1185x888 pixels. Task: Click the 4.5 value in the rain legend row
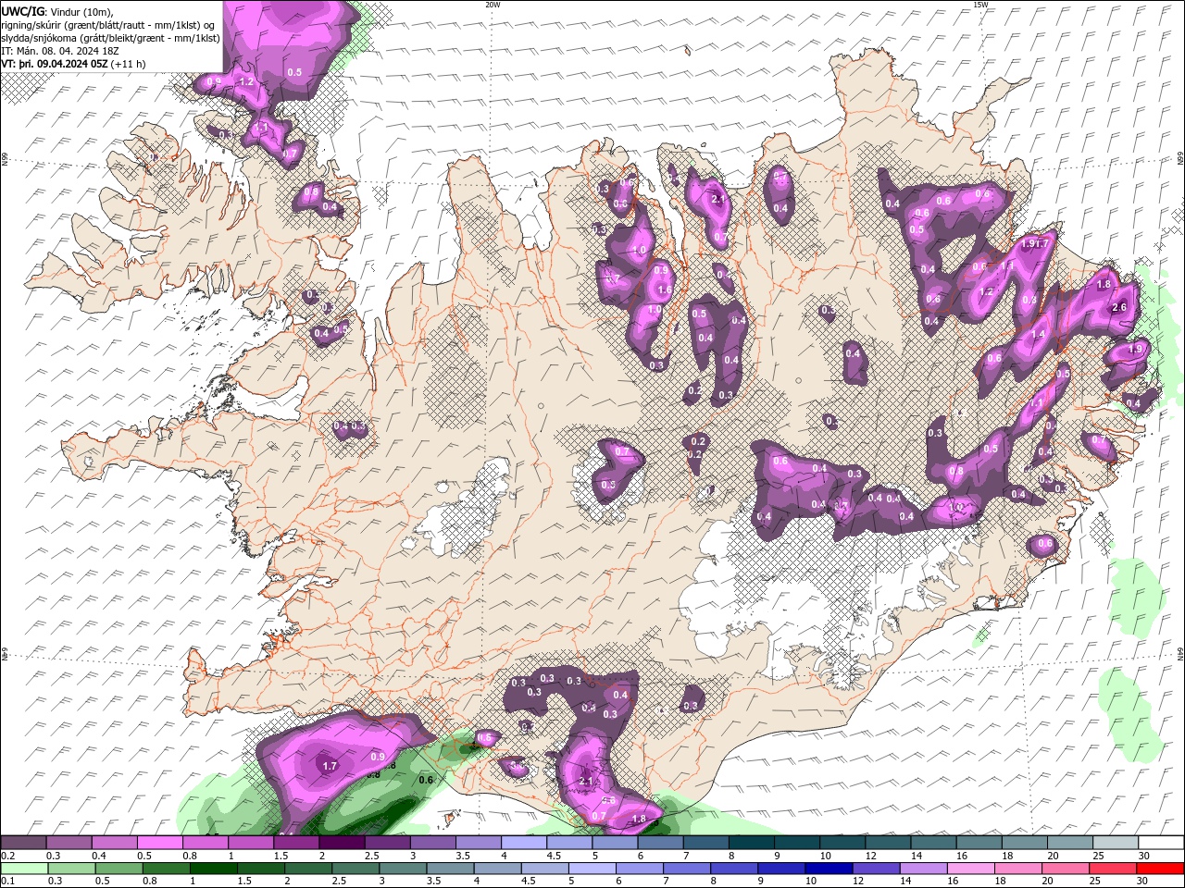pos(529,882)
